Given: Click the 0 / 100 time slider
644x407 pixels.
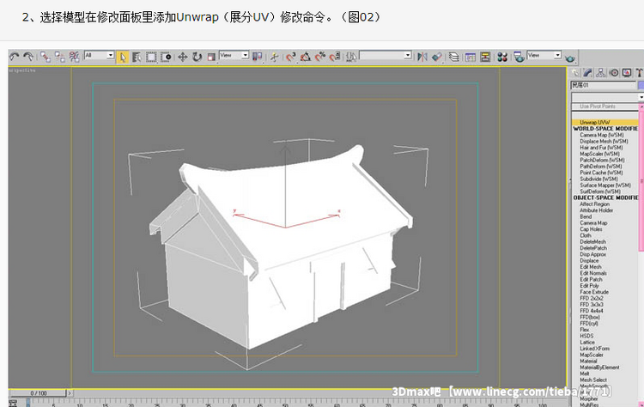Looking at the screenshot, I should [38, 393].
